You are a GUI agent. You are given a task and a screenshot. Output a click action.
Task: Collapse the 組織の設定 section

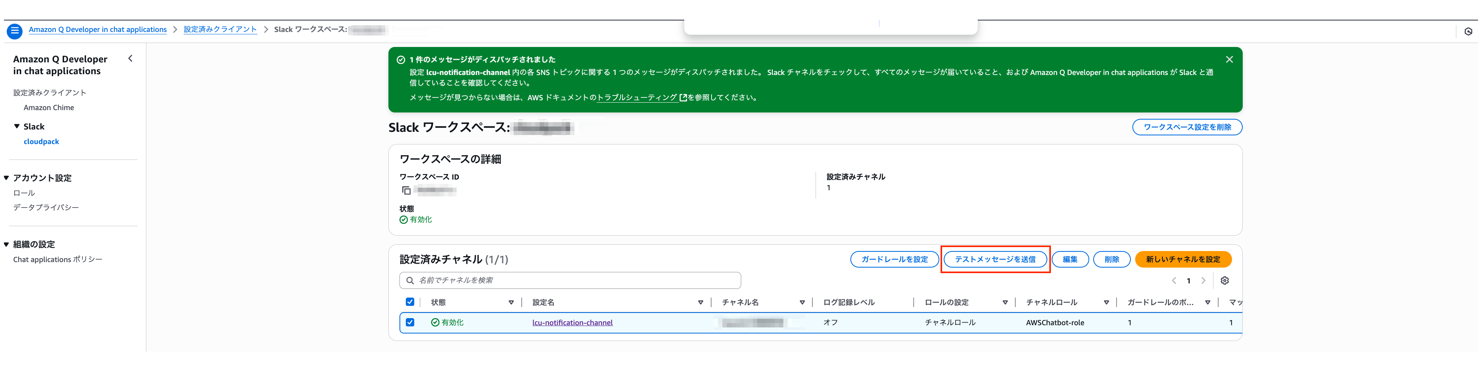(x=6, y=244)
